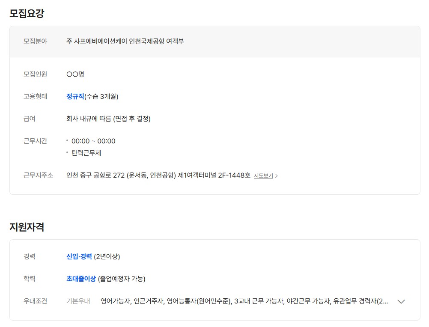
Task: Click the blue 초대졸이상 education text
Action: pos(81,279)
